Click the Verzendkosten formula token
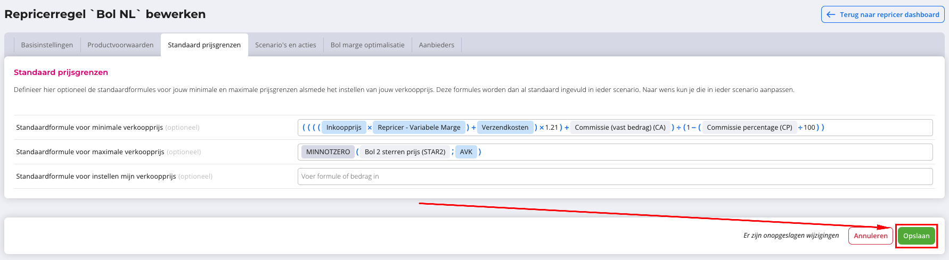The width and height of the screenshot is (949, 260). point(505,128)
